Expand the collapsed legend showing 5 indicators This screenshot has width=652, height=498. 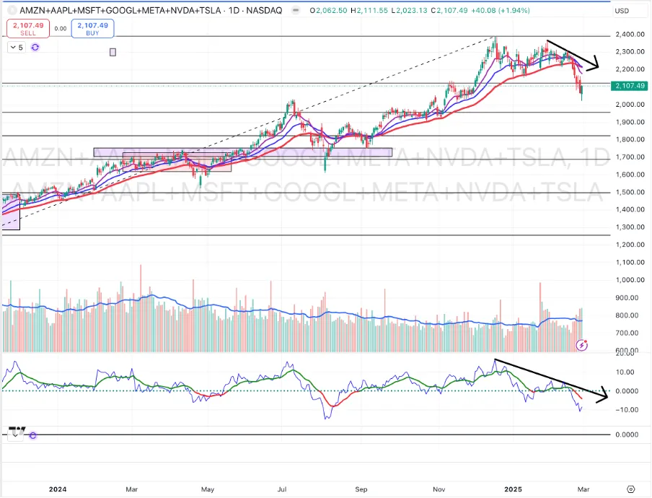(x=17, y=48)
